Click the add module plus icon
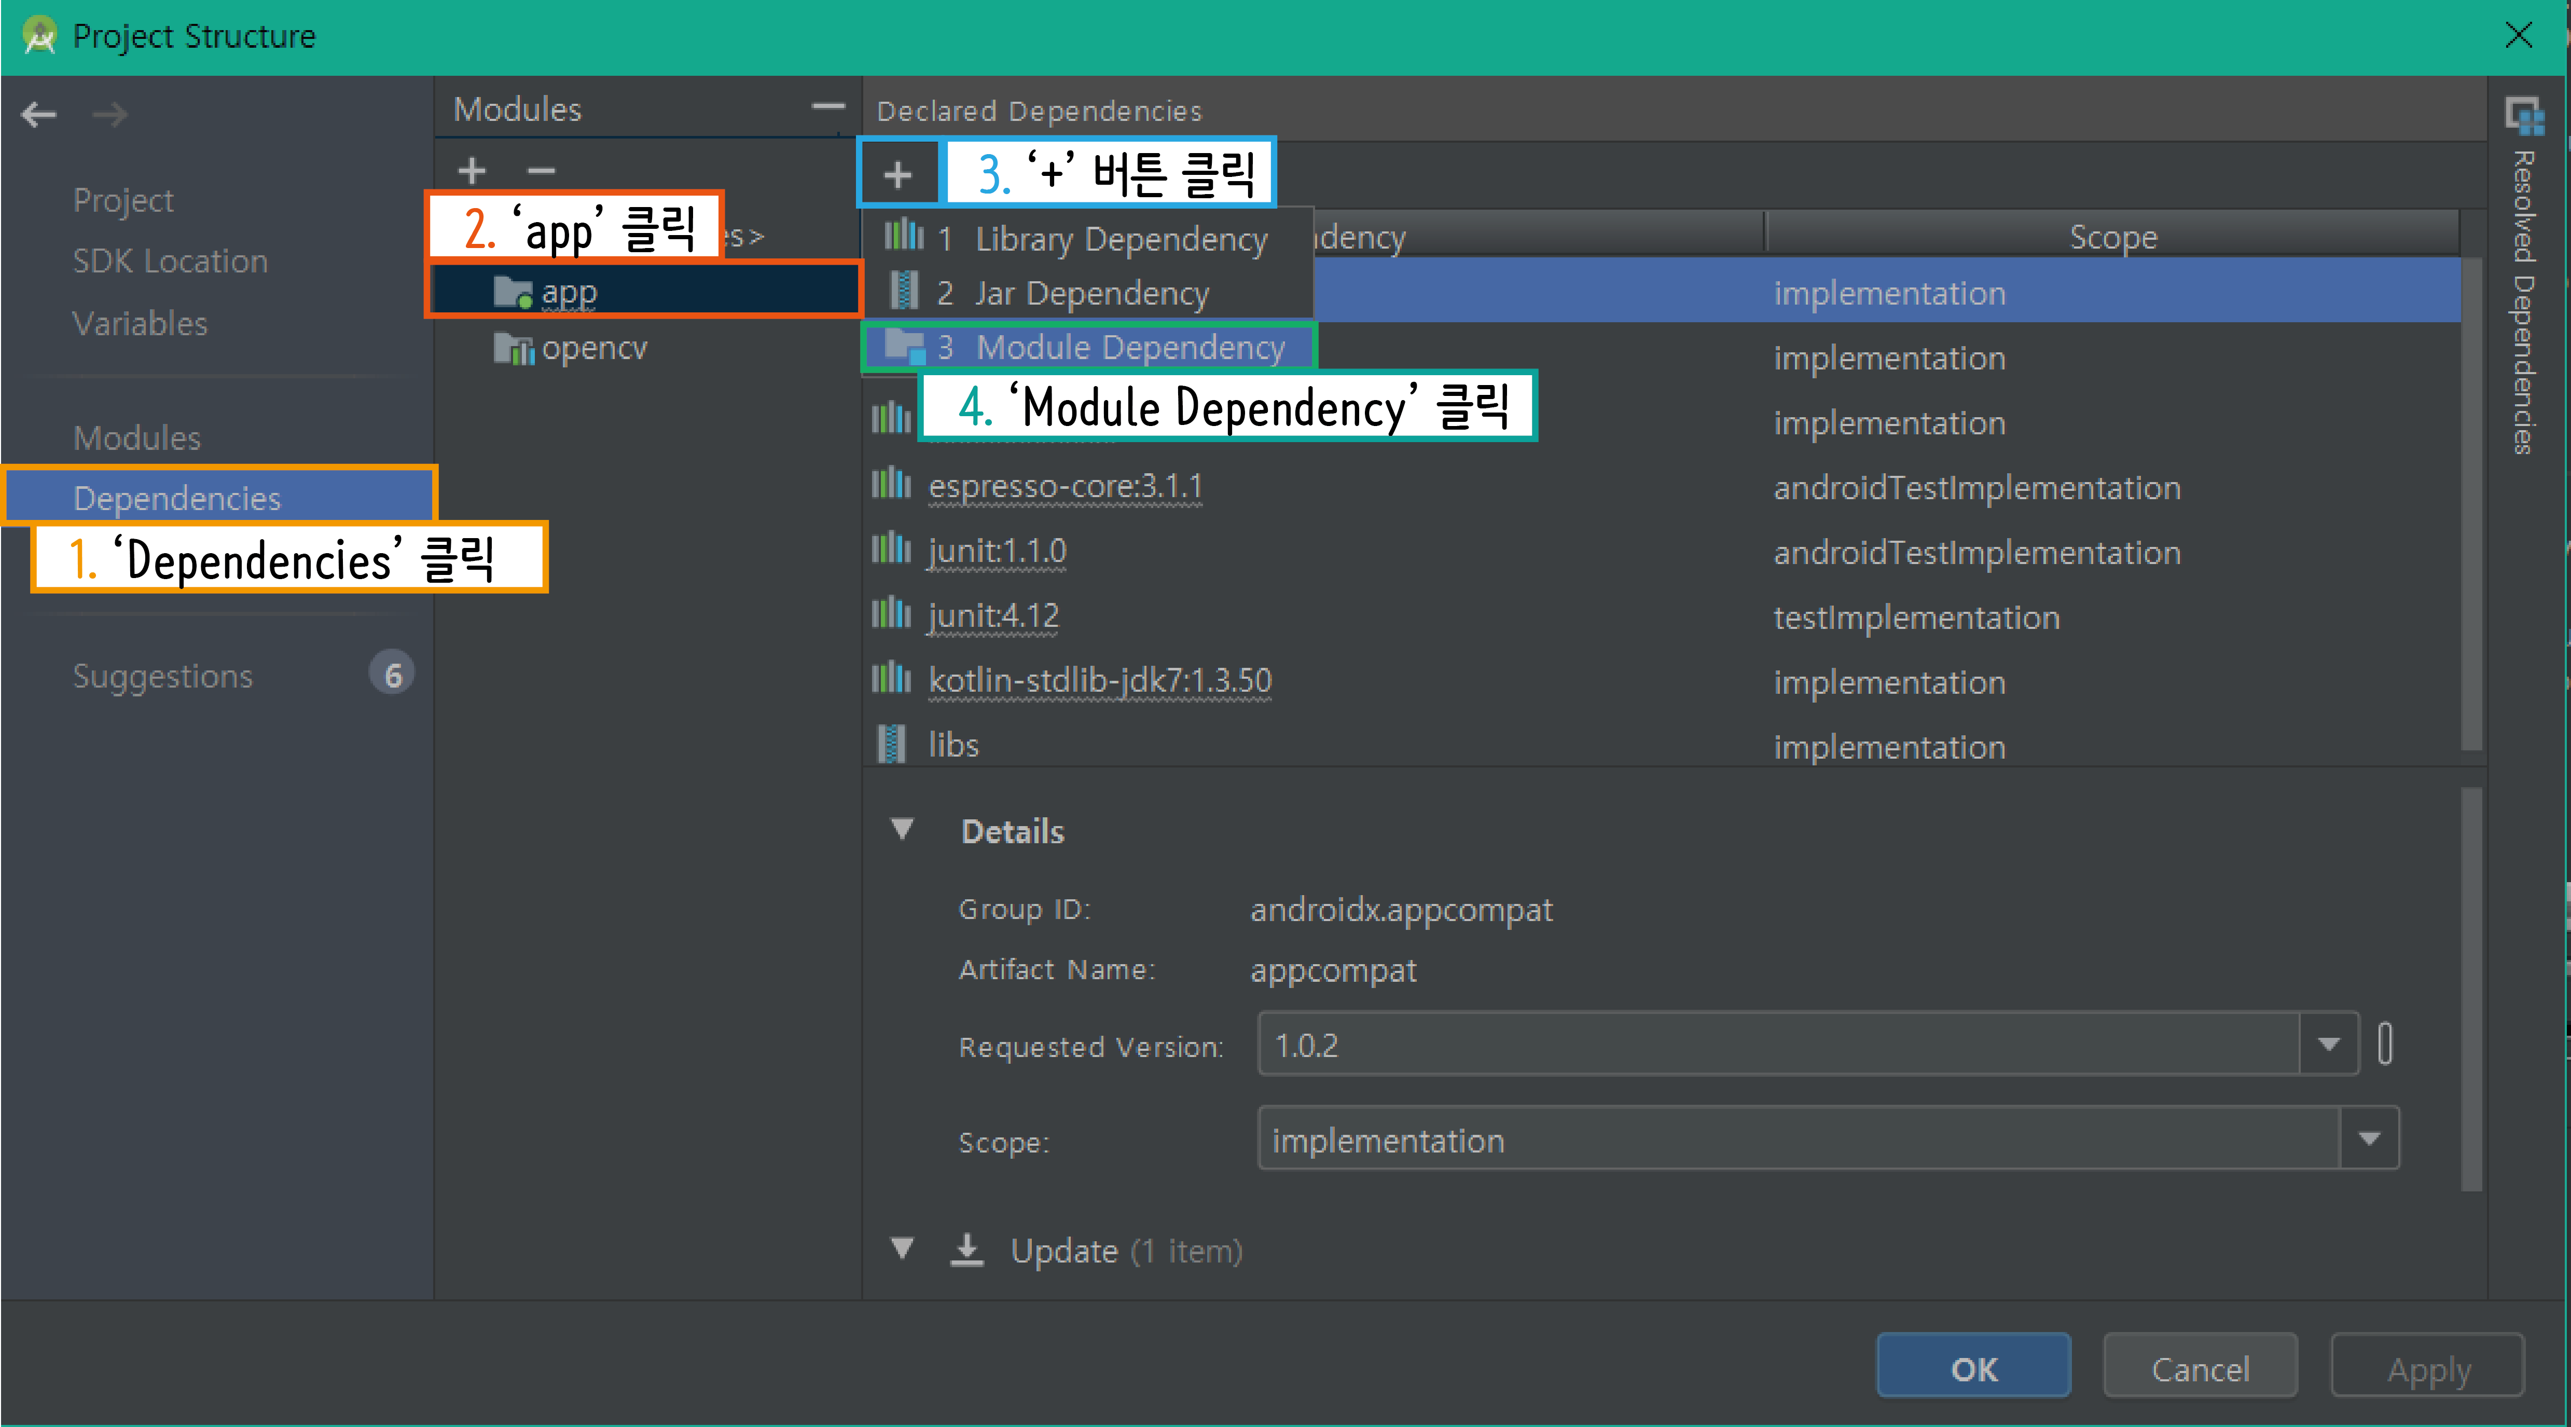 [472, 171]
